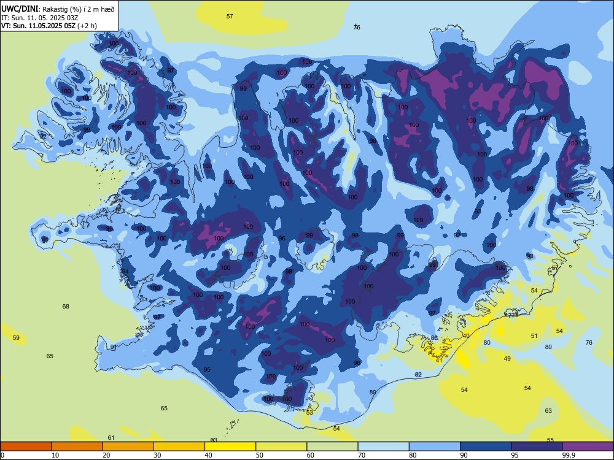Viewport: 614px width, 460px height.
Task: Click the humidity value 41 on the map
Action: [x=439, y=360]
